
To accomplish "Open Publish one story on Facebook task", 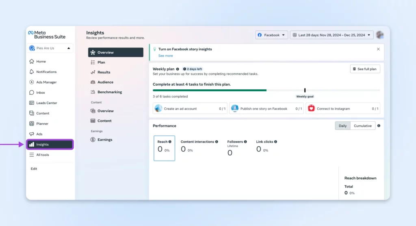I will coord(266,109).
